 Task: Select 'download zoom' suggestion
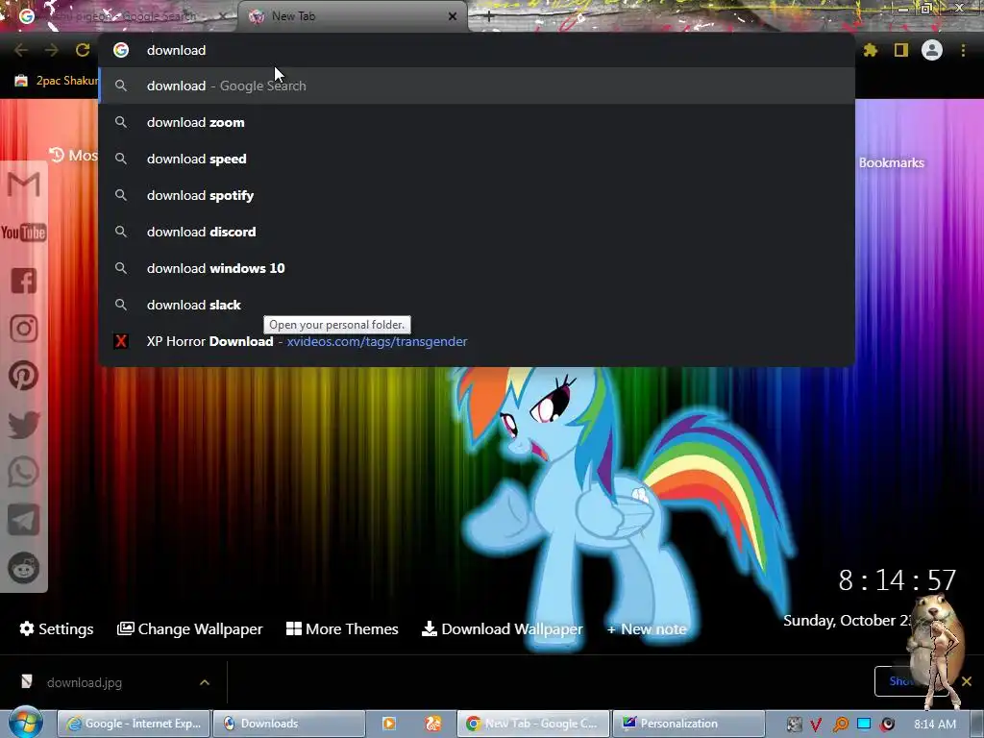coord(477,122)
